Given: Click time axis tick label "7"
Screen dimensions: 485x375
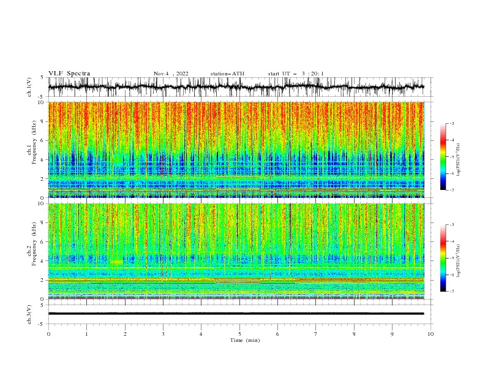Looking at the screenshot, I should [x=316, y=334].
